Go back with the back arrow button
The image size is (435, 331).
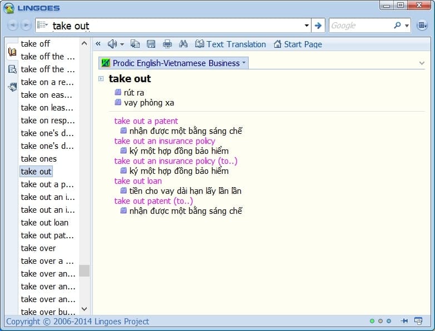(12, 25)
